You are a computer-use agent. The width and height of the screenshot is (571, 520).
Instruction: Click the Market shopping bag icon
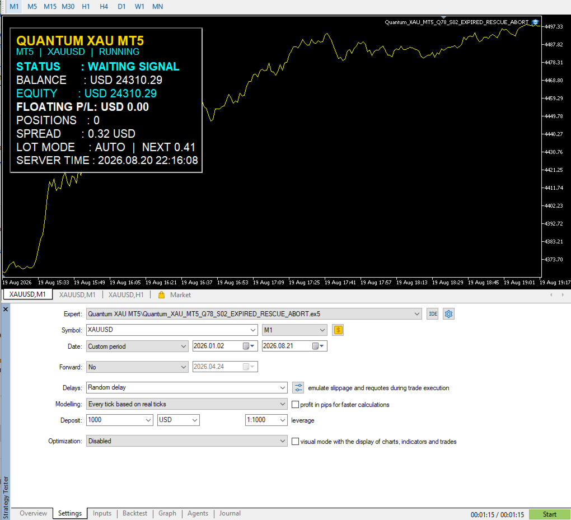(161, 295)
